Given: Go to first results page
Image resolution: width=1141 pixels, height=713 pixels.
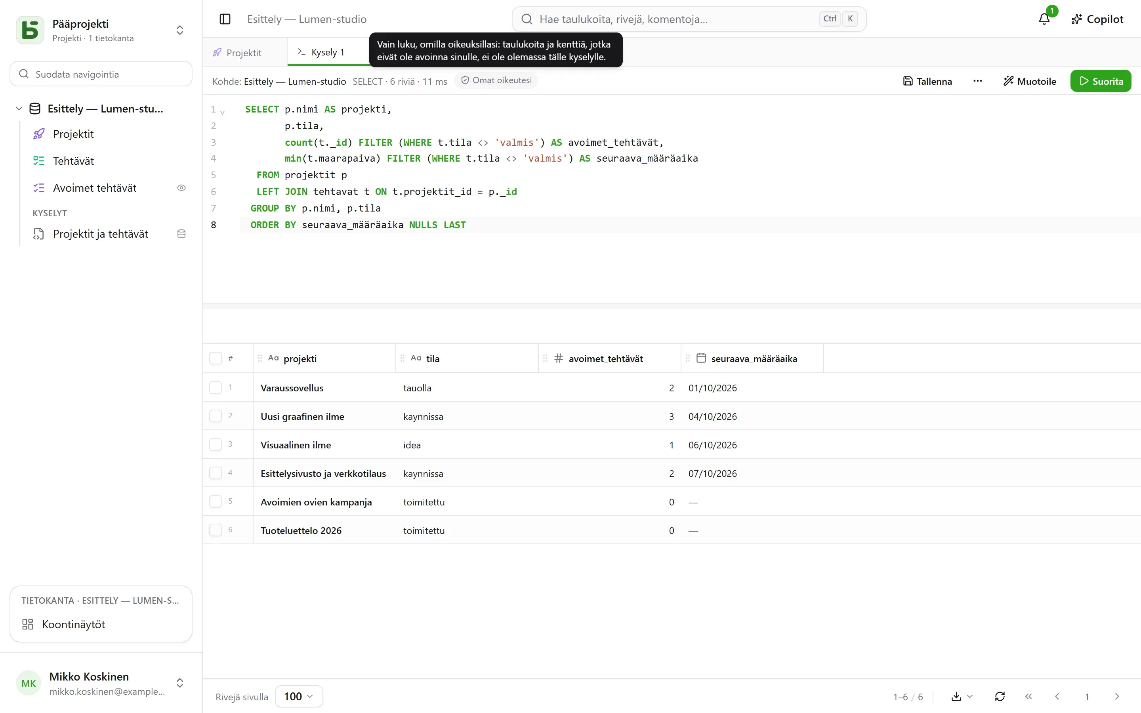Looking at the screenshot, I should pyautogui.click(x=1028, y=696).
